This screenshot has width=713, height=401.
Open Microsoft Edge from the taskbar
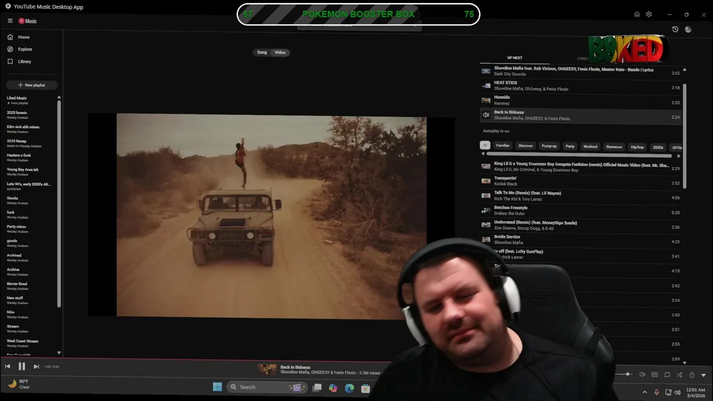click(349, 388)
